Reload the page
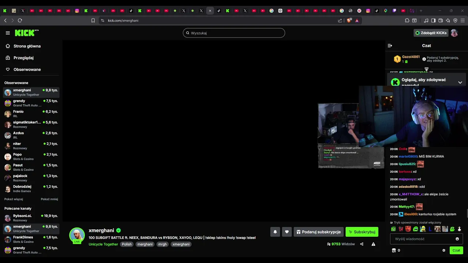The width and height of the screenshot is (468, 263). click(20, 20)
